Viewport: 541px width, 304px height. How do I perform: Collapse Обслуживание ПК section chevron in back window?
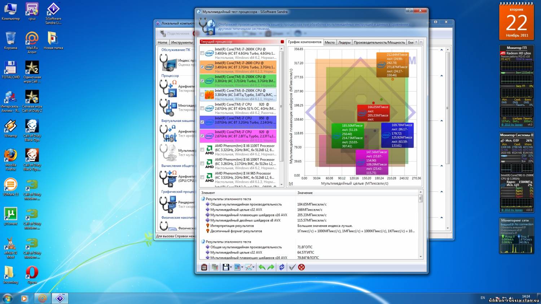(x=442, y=50)
